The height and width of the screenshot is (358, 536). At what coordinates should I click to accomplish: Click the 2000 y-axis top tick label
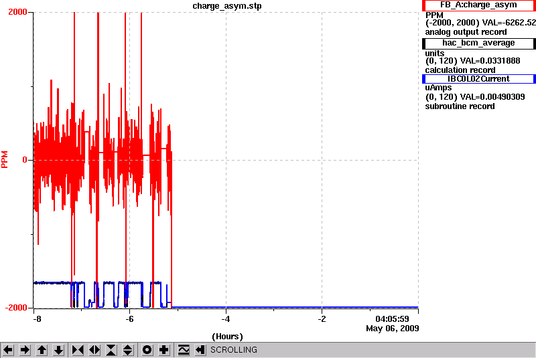[x=18, y=12]
